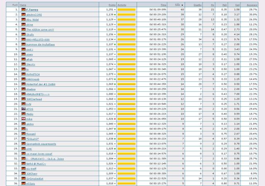Click the flag icon beside Medic
This screenshot has height=186, width=265.
[24, 114]
